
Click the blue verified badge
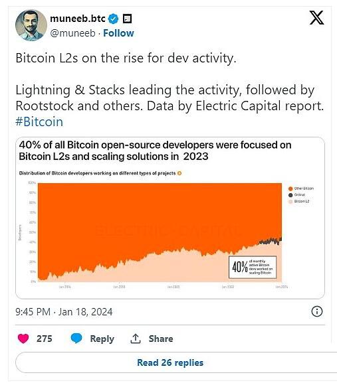click(114, 19)
